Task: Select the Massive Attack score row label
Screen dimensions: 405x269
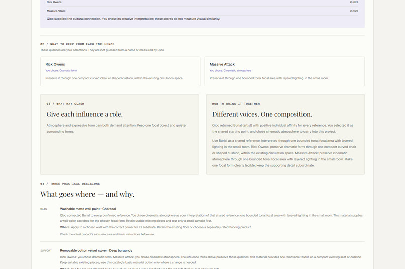Action: 56,11
